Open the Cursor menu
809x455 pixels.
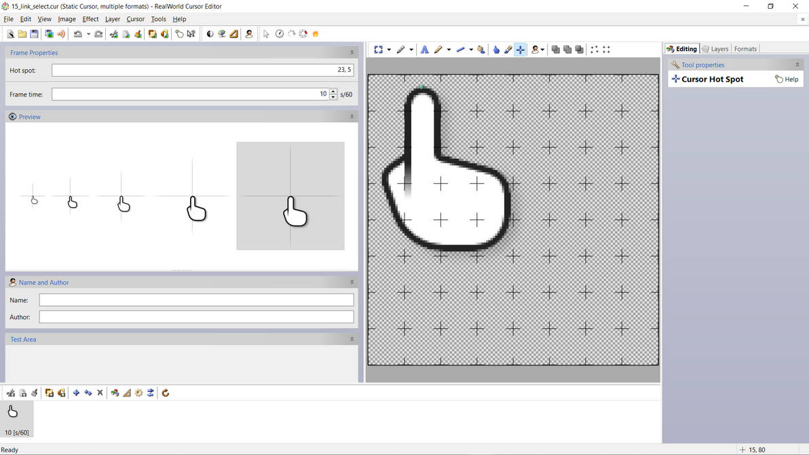point(135,19)
